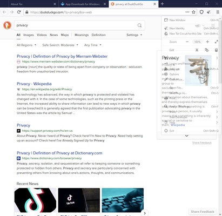The width and height of the screenshot is (222, 216).
Task: Click the New Identity broom toolbar icon
Action: pos(208,12)
